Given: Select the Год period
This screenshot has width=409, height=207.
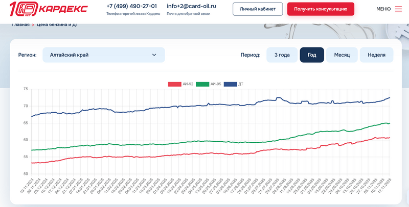Looking at the screenshot, I should click(312, 55).
